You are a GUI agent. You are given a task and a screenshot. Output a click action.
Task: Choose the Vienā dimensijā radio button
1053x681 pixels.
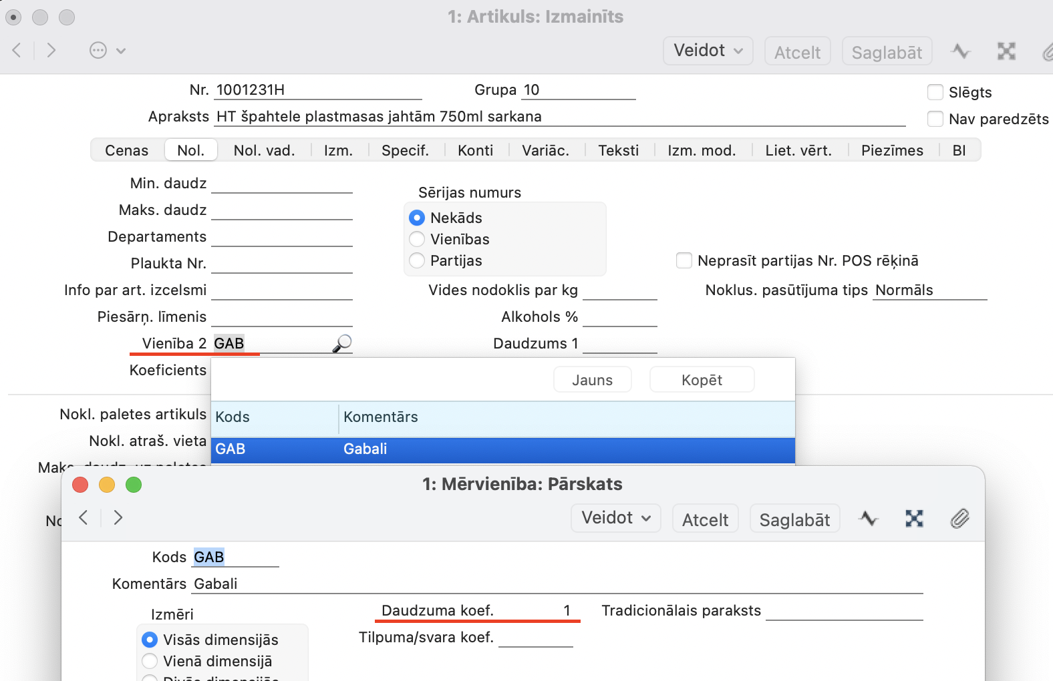[150, 661]
